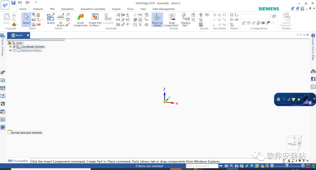The width and height of the screenshot is (316, 170).
Task: Check the Reference Planes checkbox
Action: [14, 51]
